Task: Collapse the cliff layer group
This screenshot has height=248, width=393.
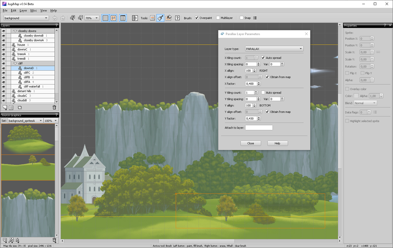Action: tap(15, 64)
